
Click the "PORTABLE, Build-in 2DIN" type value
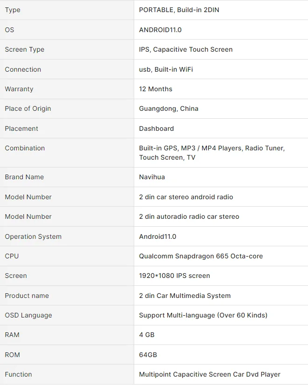tap(179, 10)
